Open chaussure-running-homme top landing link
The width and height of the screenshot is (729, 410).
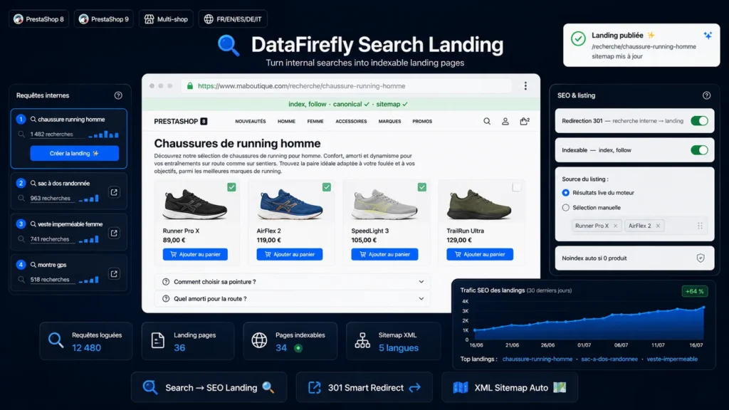pos(537,359)
